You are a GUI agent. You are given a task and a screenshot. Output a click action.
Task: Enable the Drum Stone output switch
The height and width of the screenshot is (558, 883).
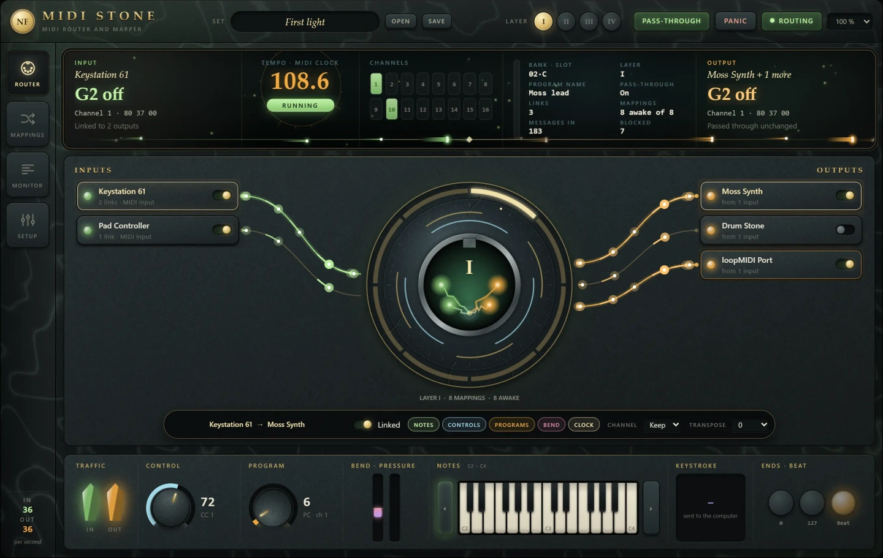tap(845, 230)
